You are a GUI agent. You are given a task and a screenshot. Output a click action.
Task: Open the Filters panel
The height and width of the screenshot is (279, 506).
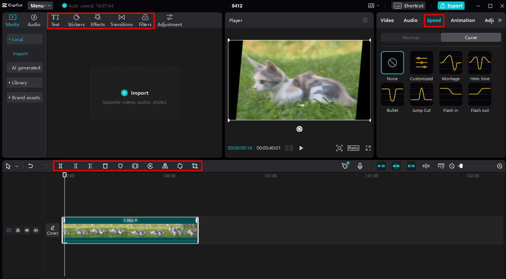pos(145,21)
